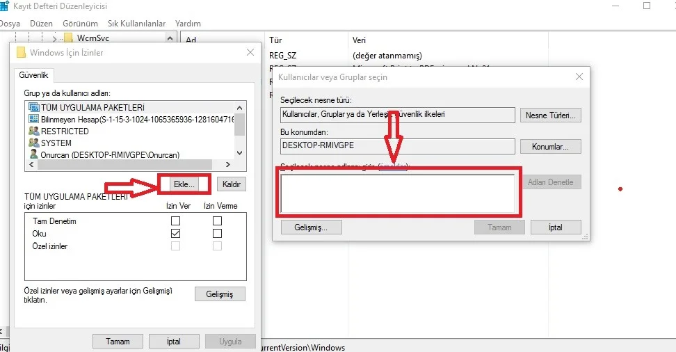The width and height of the screenshot is (676, 352).
Task: Enable the Tam Denetim İzin Verme checkbox
Action: click(x=217, y=221)
